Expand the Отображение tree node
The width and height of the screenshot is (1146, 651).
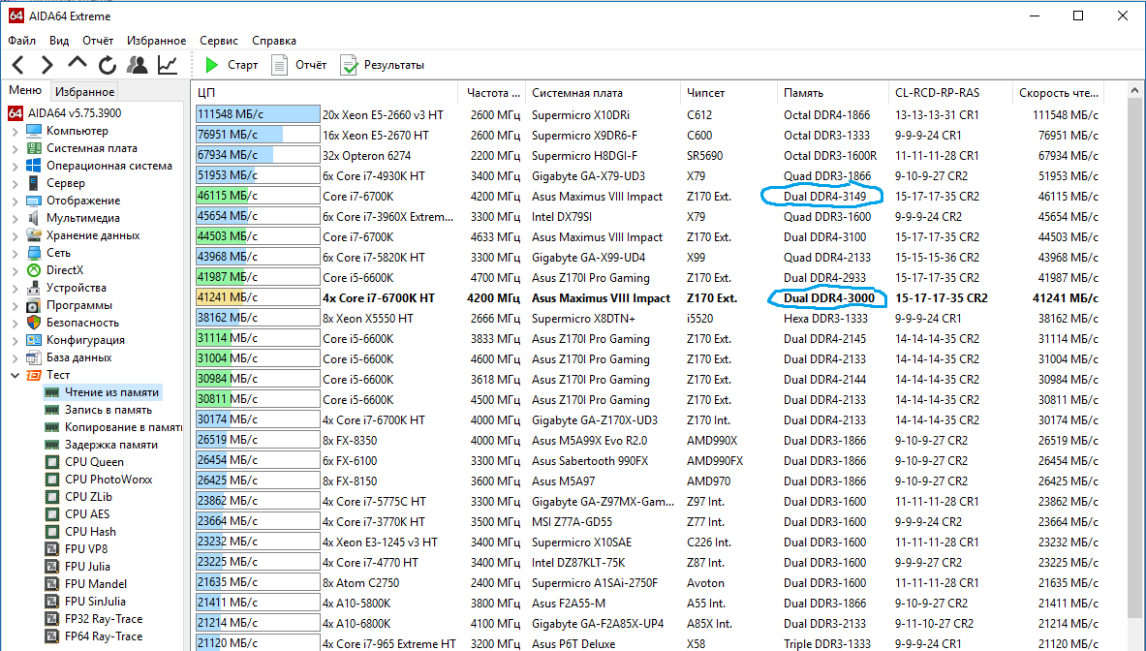15,201
